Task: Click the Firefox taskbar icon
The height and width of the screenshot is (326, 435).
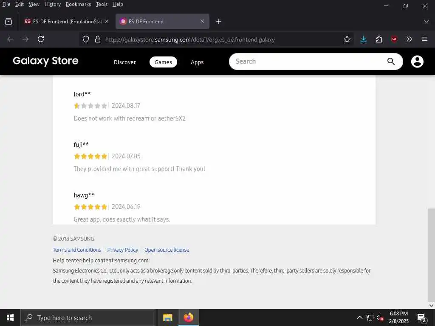Action: 189,318
